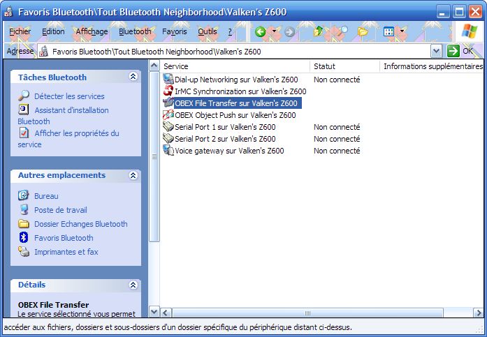Select Serial Port 1 sur Valken's Z600
Image resolution: width=487 pixels, height=337 pixels.
pos(225,127)
